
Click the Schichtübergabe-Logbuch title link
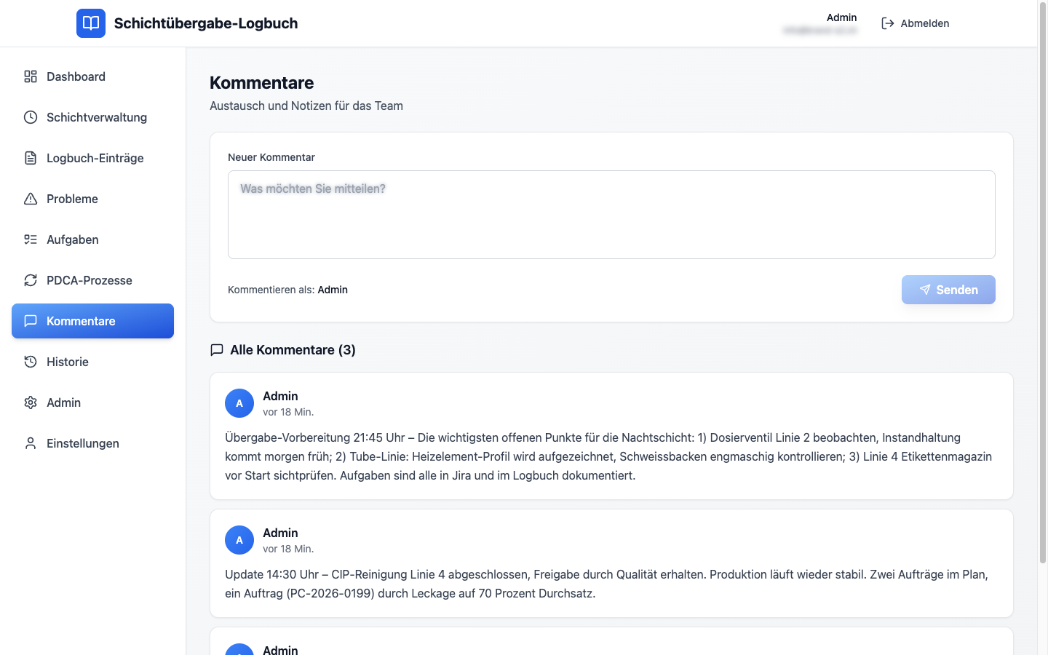[206, 23]
